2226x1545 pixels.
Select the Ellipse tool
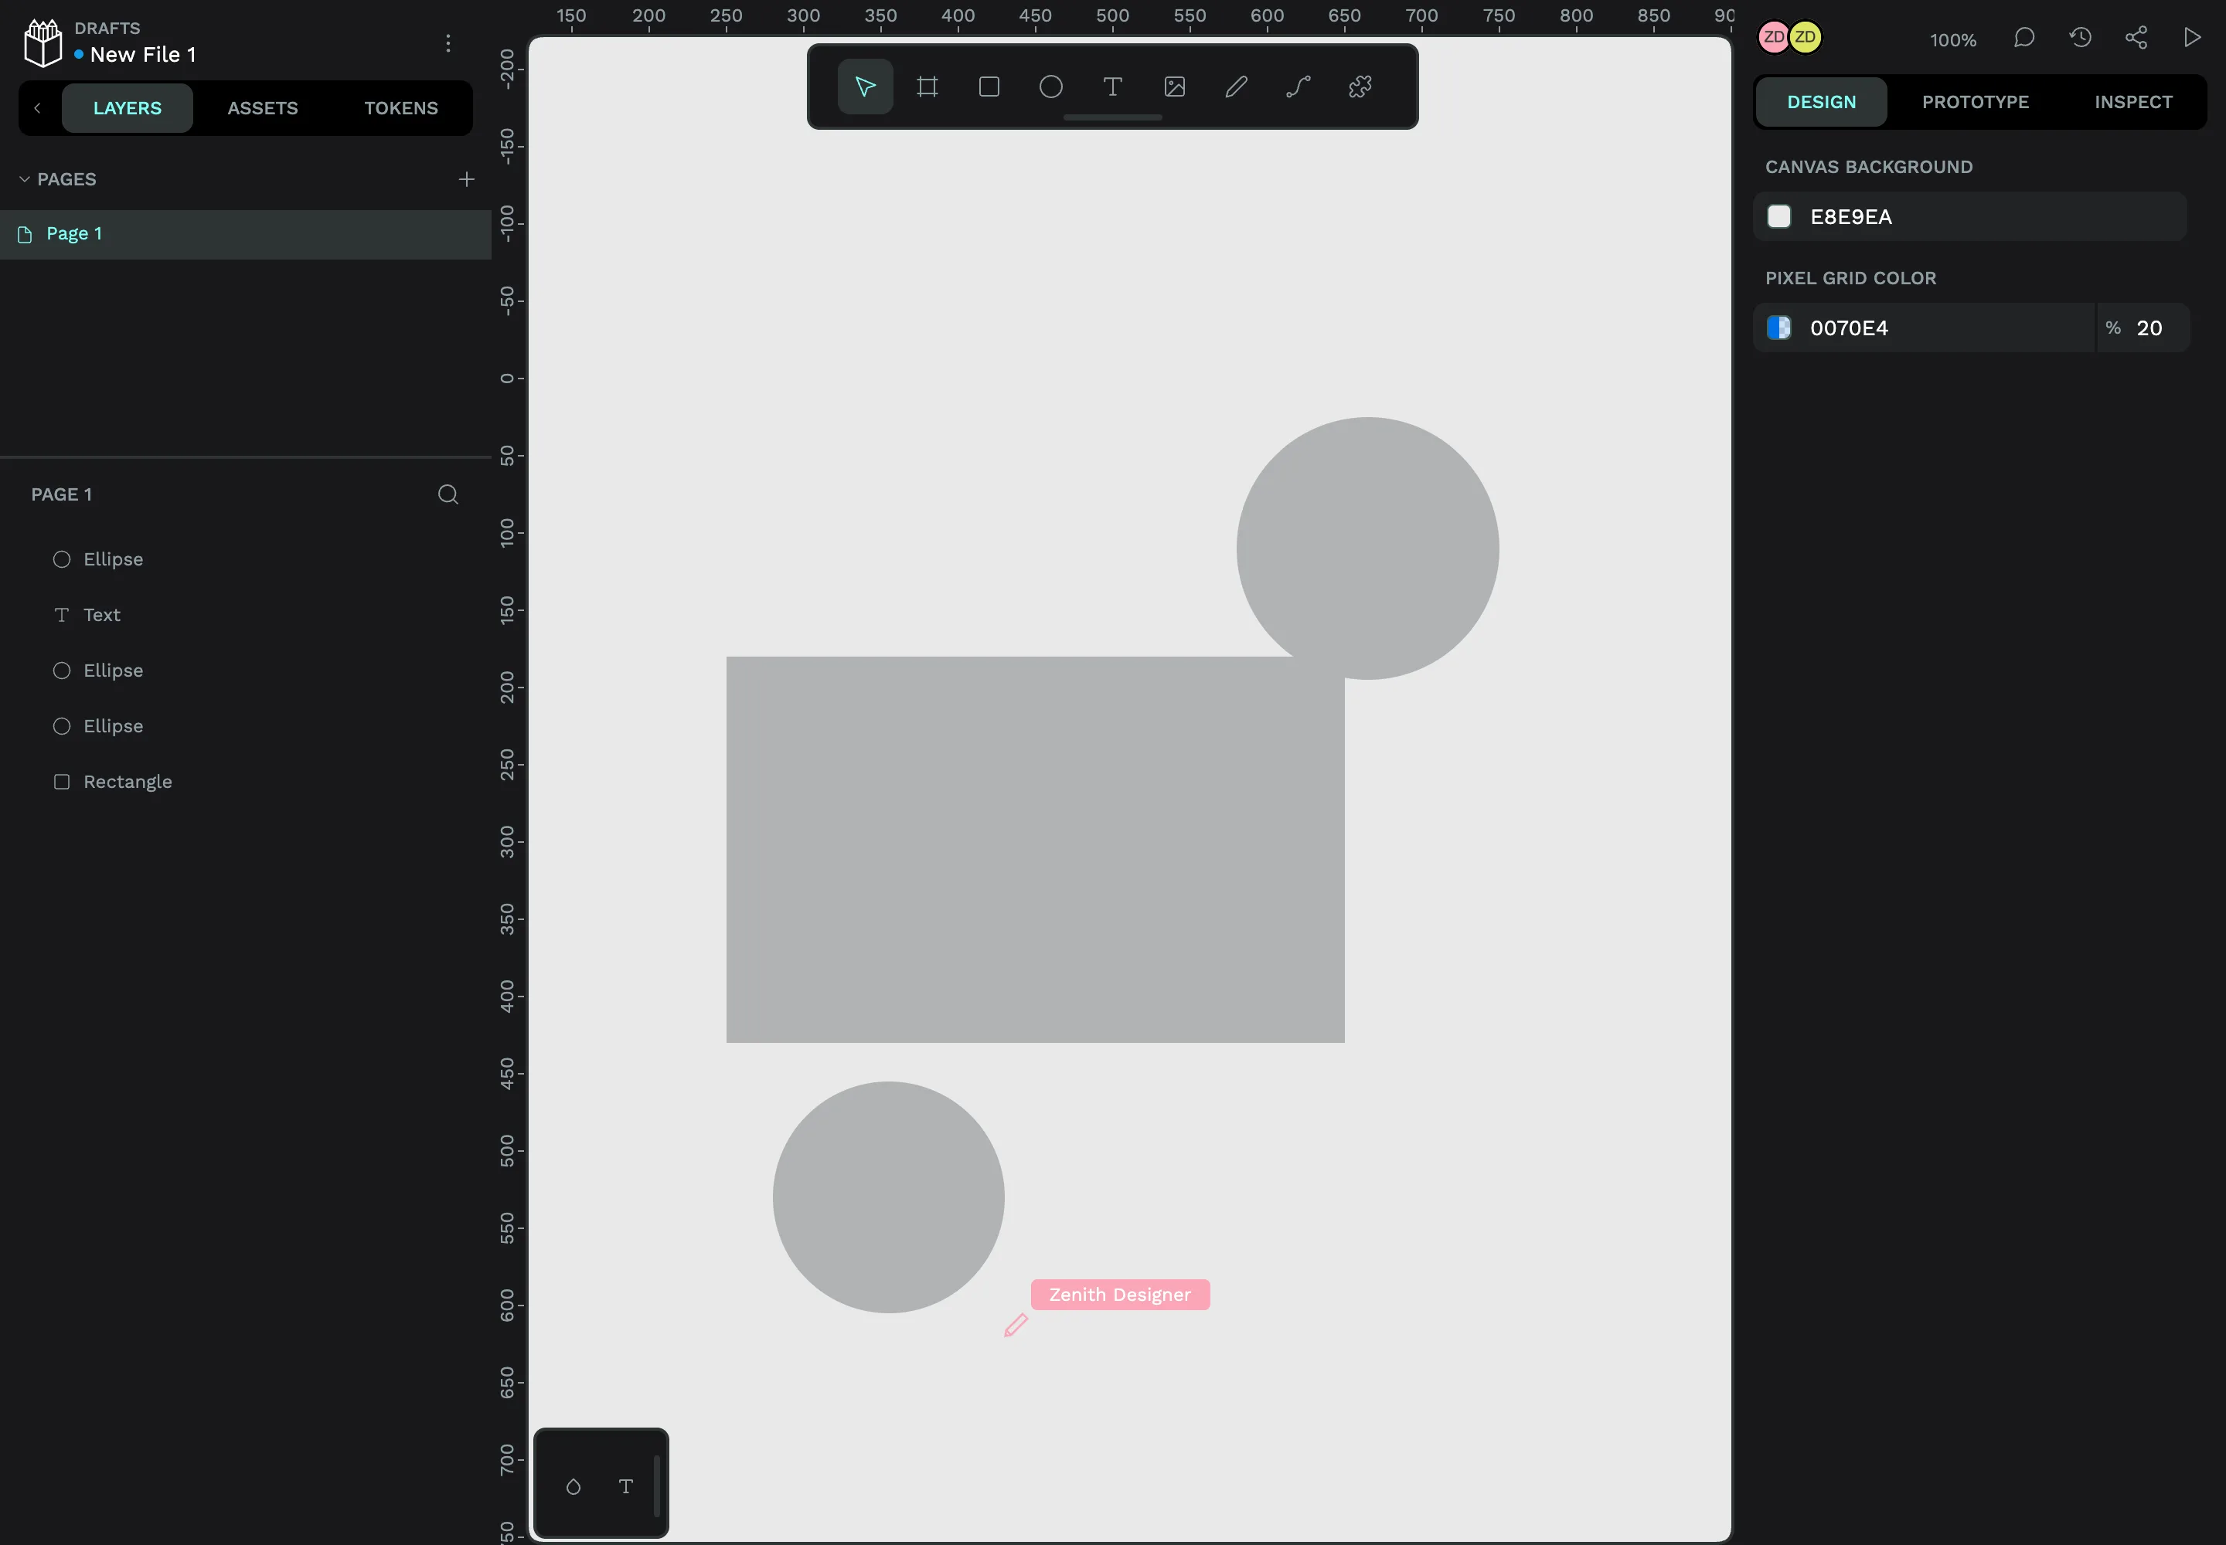click(x=1051, y=87)
